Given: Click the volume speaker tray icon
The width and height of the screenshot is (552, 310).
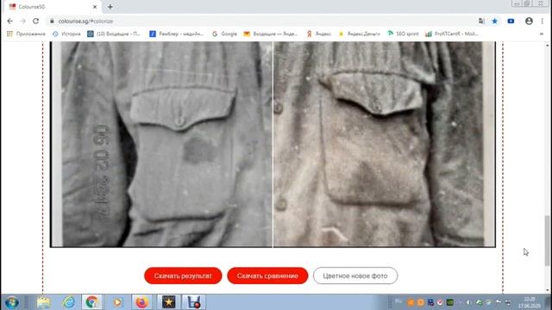Looking at the screenshot, I should tap(467, 302).
